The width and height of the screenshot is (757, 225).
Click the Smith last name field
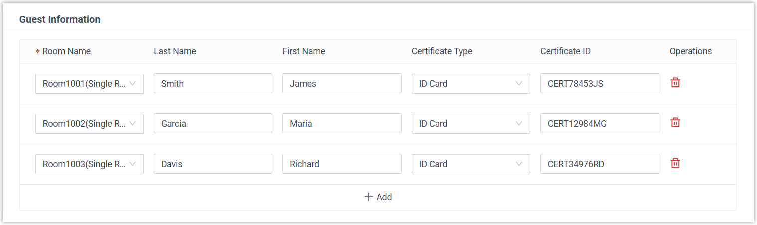[213, 84]
